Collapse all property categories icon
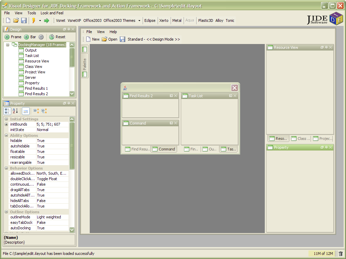This screenshot has width=346, height=259. click(44, 111)
